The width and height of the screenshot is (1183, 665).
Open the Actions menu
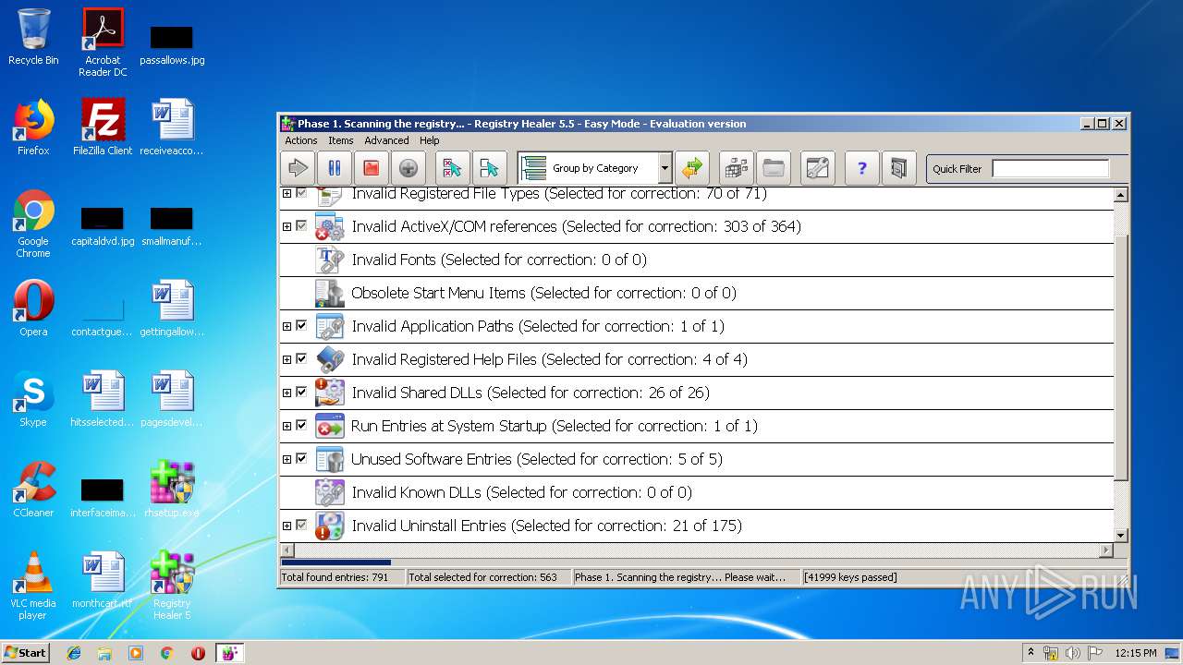pos(301,140)
